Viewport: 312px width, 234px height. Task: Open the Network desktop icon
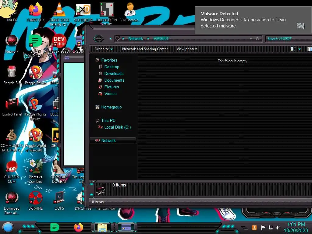click(12, 43)
